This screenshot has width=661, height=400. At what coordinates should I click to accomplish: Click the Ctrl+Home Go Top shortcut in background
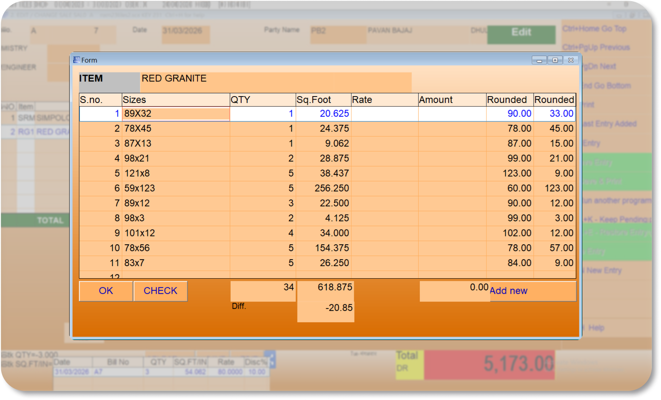point(594,29)
